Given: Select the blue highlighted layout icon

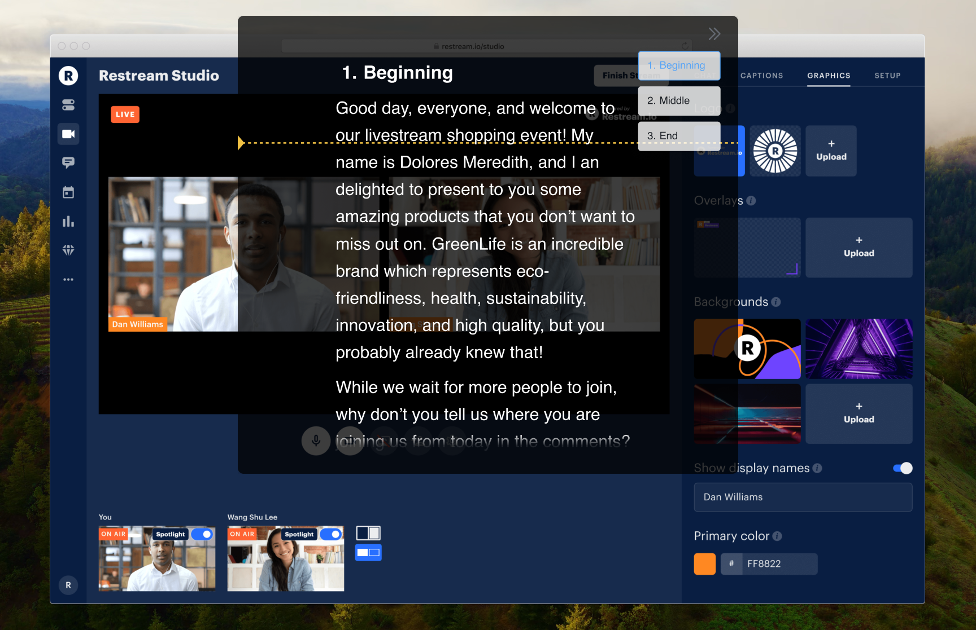Looking at the screenshot, I should coord(368,553).
